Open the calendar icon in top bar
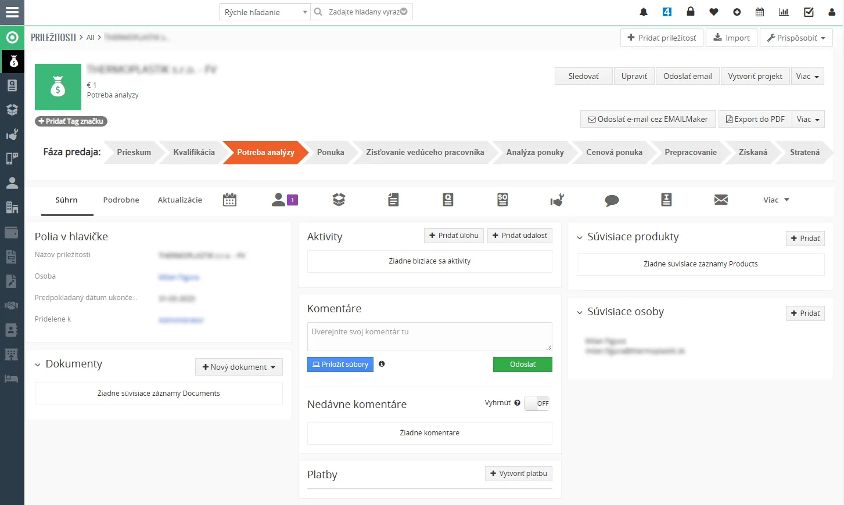The image size is (844, 505). tap(760, 12)
